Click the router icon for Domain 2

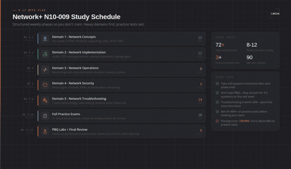(x=45, y=54)
